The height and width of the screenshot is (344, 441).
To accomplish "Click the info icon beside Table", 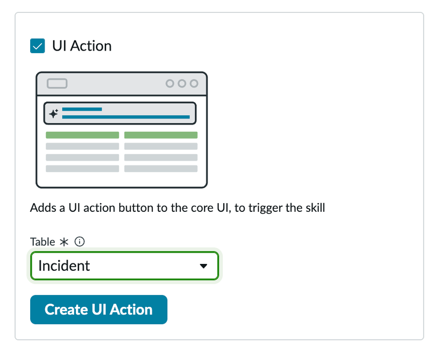I will [x=80, y=242].
